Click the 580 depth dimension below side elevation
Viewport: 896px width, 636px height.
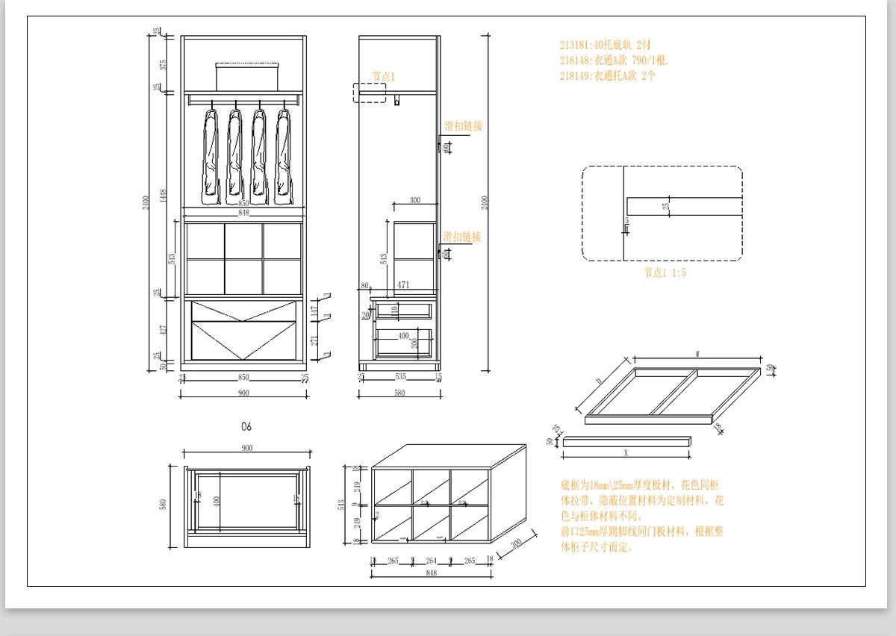pos(399,393)
